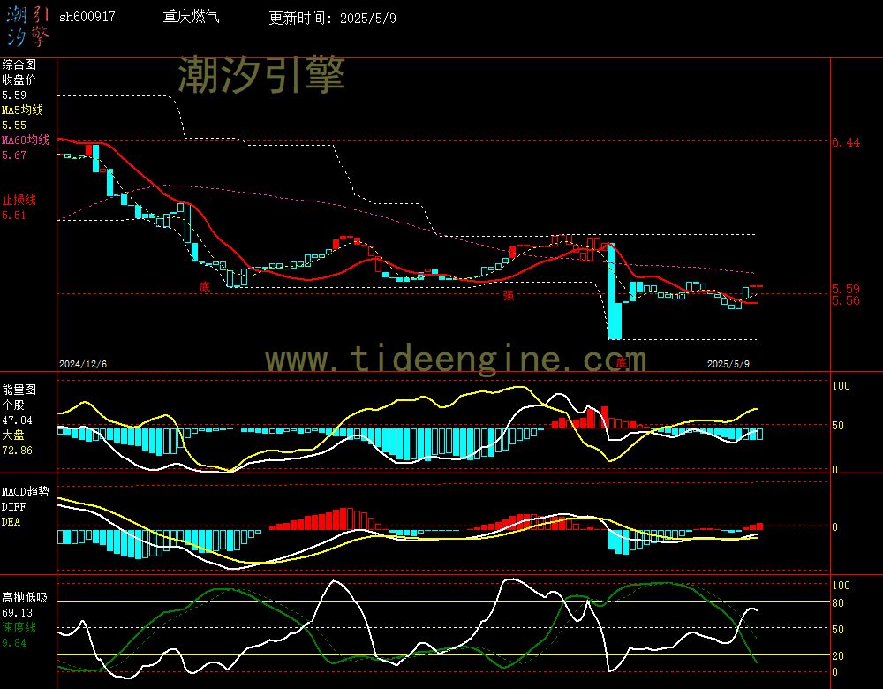The image size is (883, 689).
Task: Click the 20 axis label in bottom panel
Action: 838,655
